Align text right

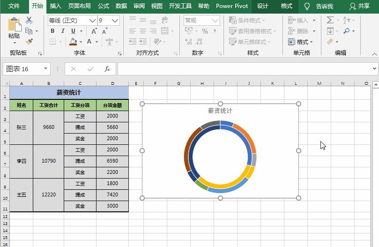click(x=153, y=31)
